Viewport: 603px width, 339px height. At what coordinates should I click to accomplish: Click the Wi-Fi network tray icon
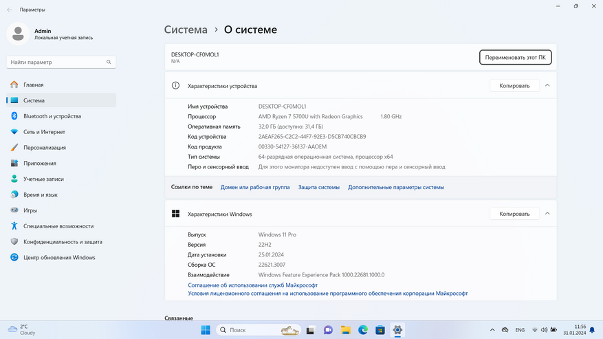[x=534, y=330]
